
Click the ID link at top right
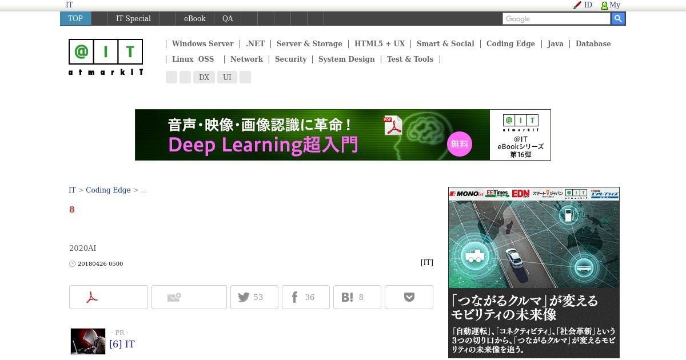(x=588, y=5)
